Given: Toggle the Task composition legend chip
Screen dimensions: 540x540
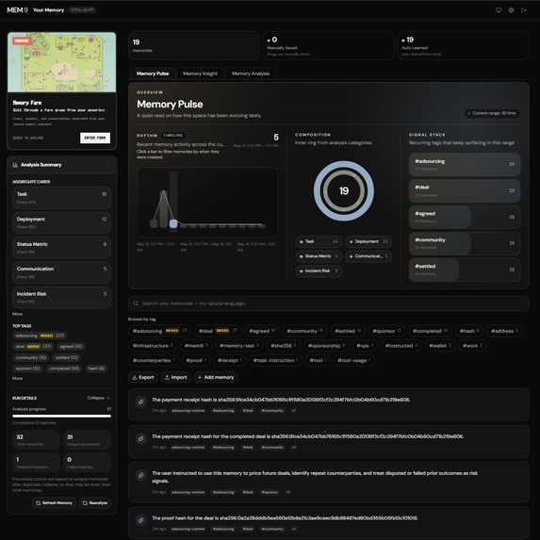Looking at the screenshot, I should [319, 242].
